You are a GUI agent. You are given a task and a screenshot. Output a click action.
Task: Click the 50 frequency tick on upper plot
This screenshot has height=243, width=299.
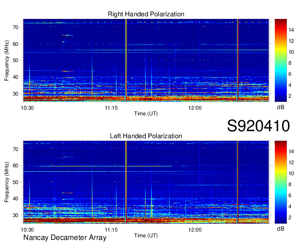(x=16, y=61)
